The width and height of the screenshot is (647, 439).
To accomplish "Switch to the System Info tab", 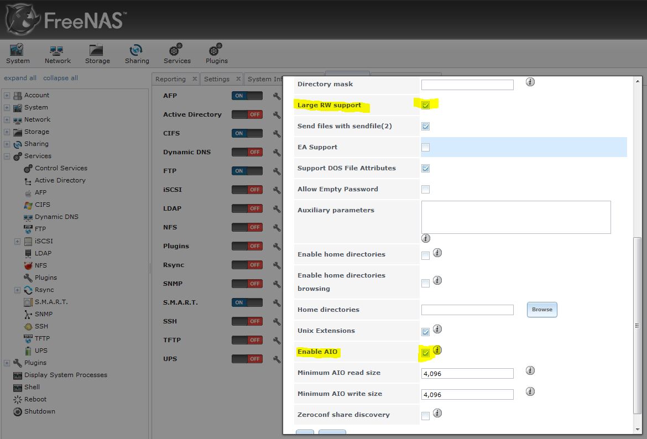I will point(265,79).
